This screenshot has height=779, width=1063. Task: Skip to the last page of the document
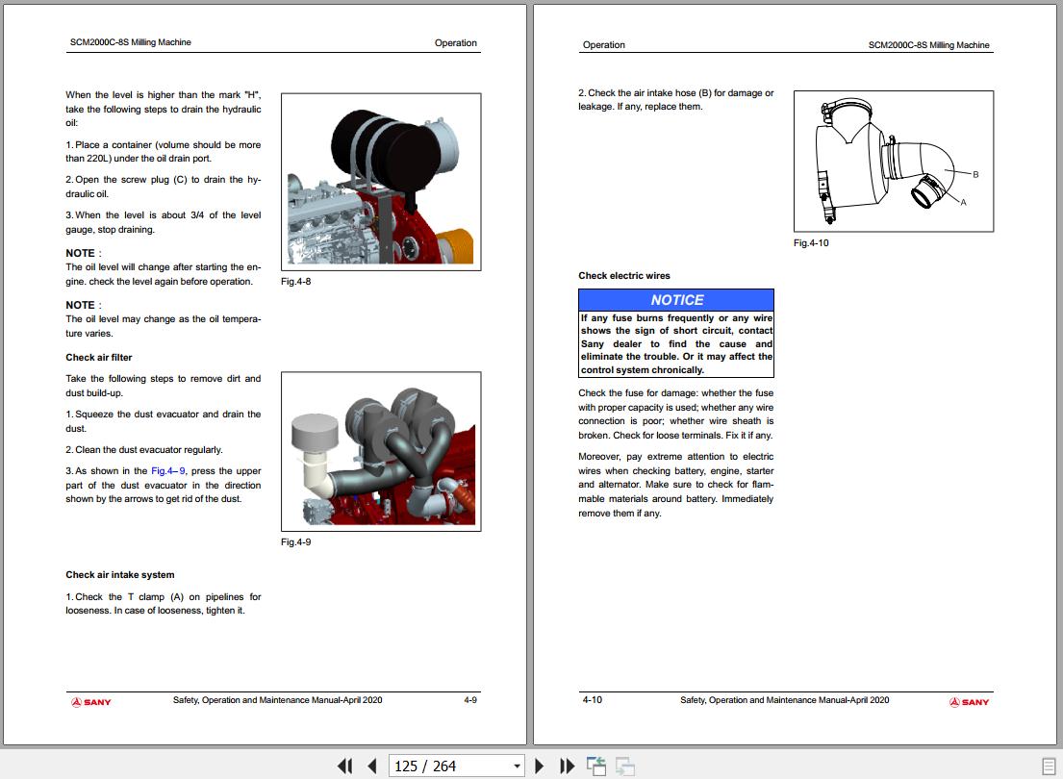pyautogui.click(x=568, y=766)
